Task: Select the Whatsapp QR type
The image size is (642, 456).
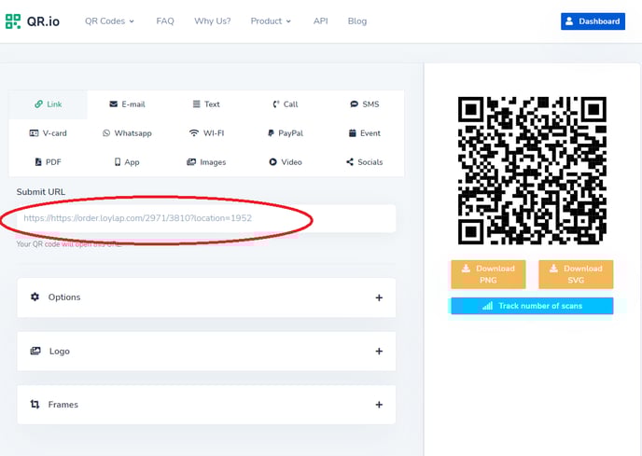Action: point(127,133)
